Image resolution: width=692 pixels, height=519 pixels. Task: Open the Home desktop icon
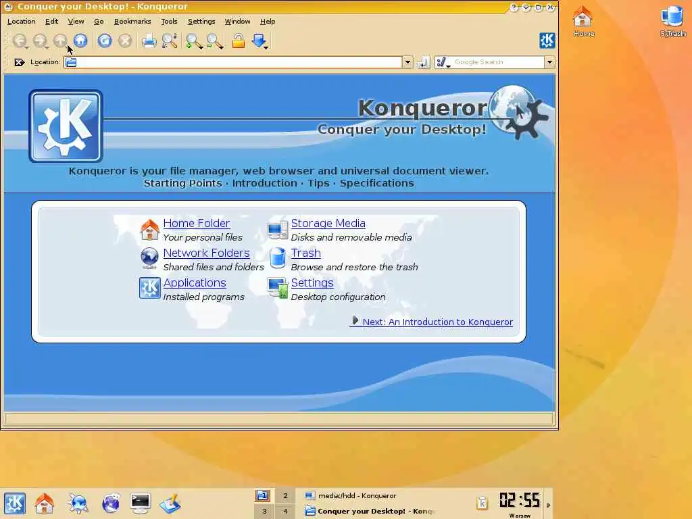583,21
